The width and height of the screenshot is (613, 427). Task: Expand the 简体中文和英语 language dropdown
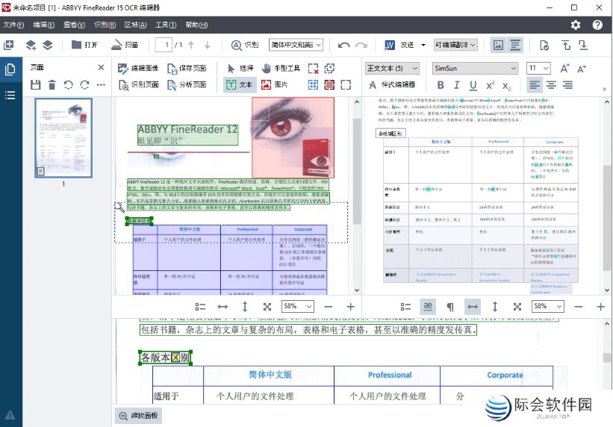click(296, 45)
